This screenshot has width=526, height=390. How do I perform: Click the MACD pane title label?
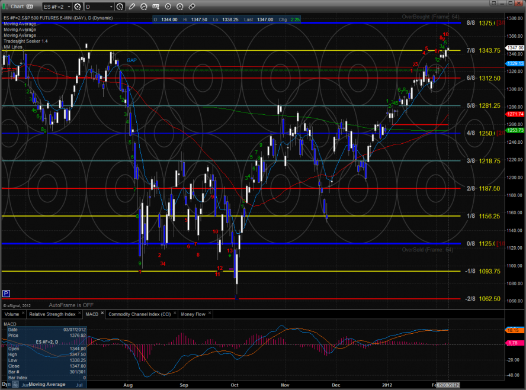[9, 324]
